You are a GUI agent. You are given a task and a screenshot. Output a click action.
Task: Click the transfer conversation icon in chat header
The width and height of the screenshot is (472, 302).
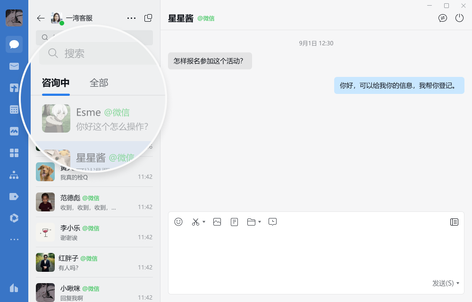pyautogui.click(x=443, y=18)
